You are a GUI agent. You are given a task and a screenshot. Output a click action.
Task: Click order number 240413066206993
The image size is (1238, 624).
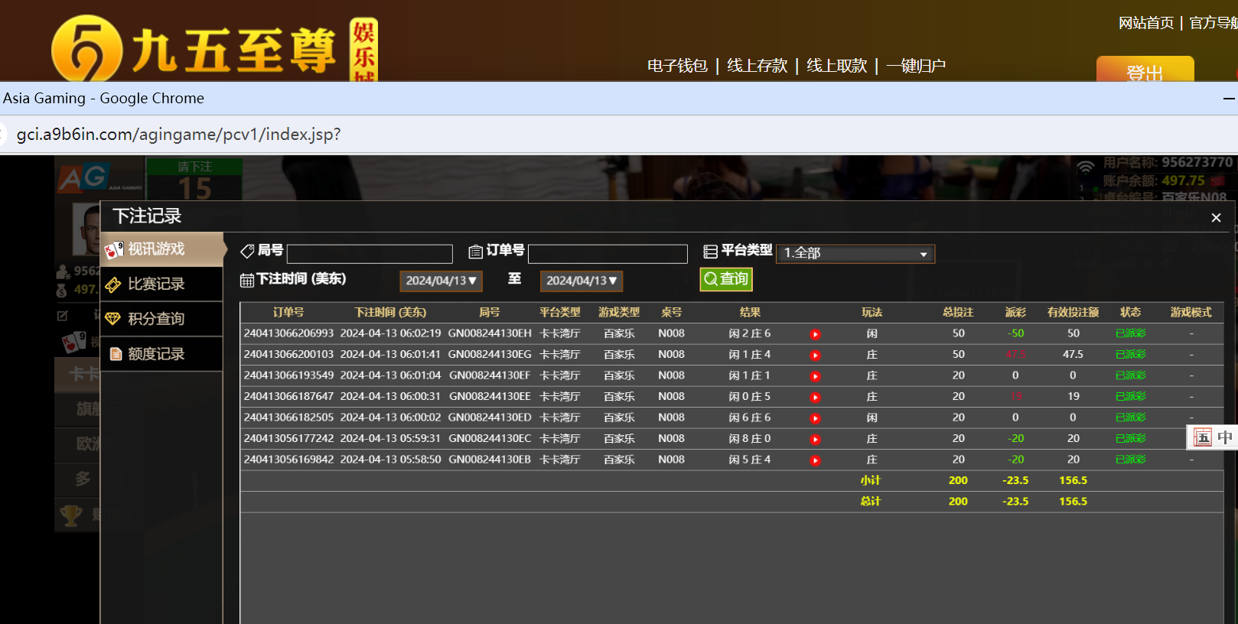[289, 333]
